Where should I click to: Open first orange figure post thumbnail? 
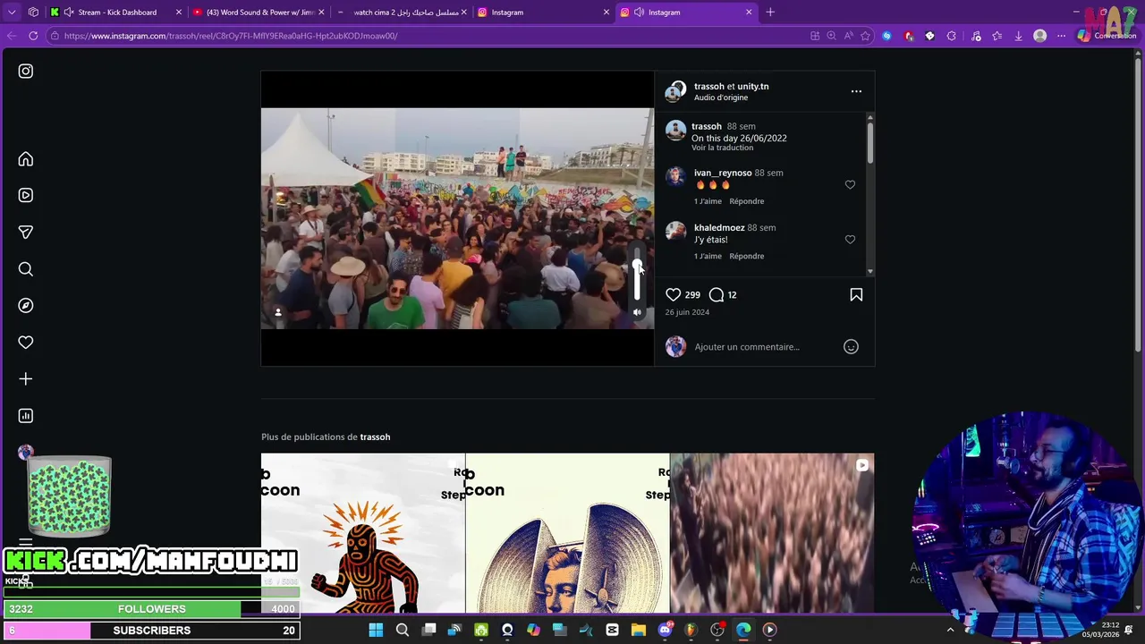pos(362,533)
